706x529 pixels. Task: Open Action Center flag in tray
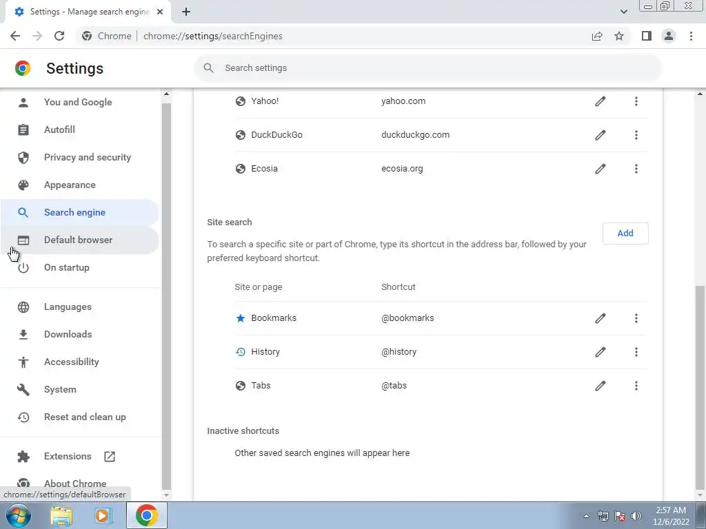tap(620, 516)
